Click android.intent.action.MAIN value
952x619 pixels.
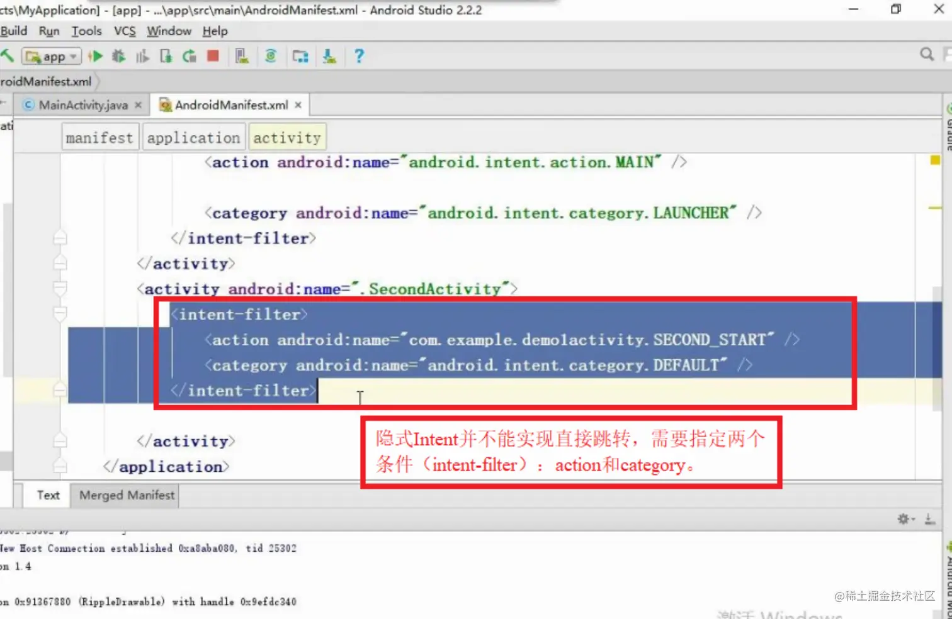click(x=532, y=162)
